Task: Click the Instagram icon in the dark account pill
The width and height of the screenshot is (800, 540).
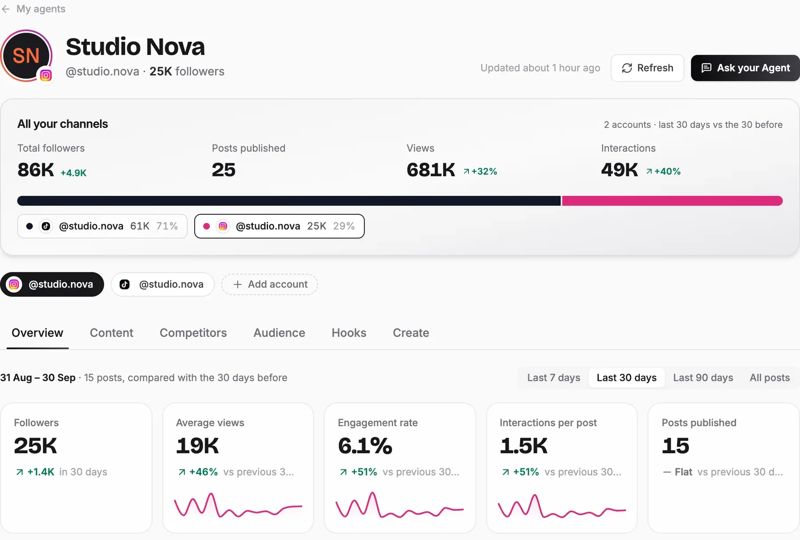Action: [x=14, y=284]
